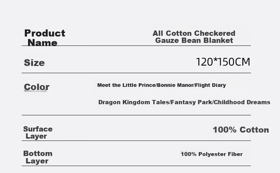Click the divider line under Bottom Layer
Viewport: 280px width, 173px height.
[136, 166]
